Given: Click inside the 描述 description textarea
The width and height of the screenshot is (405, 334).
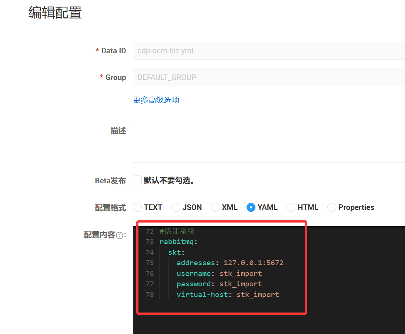Looking at the screenshot, I should pyautogui.click(x=259, y=142).
